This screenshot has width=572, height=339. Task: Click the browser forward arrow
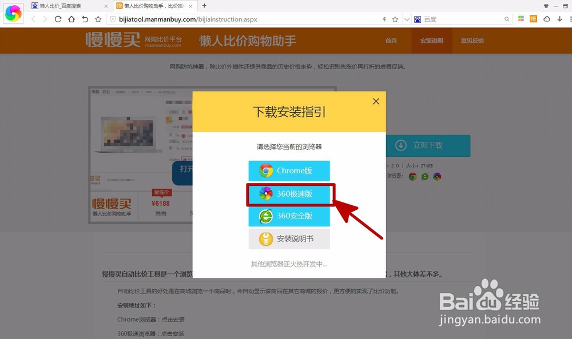(x=45, y=19)
